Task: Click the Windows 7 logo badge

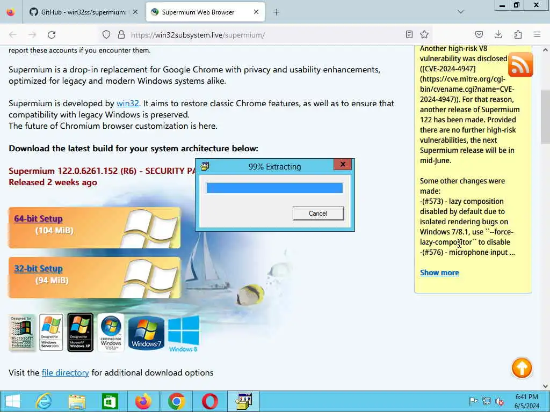Action: pyautogui.click(x=146, y=333)
